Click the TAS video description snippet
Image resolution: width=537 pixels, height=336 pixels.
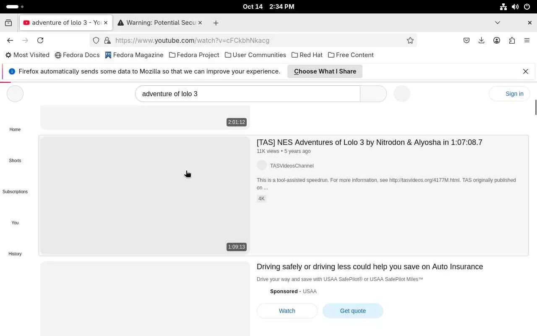(x=386, y=184)
